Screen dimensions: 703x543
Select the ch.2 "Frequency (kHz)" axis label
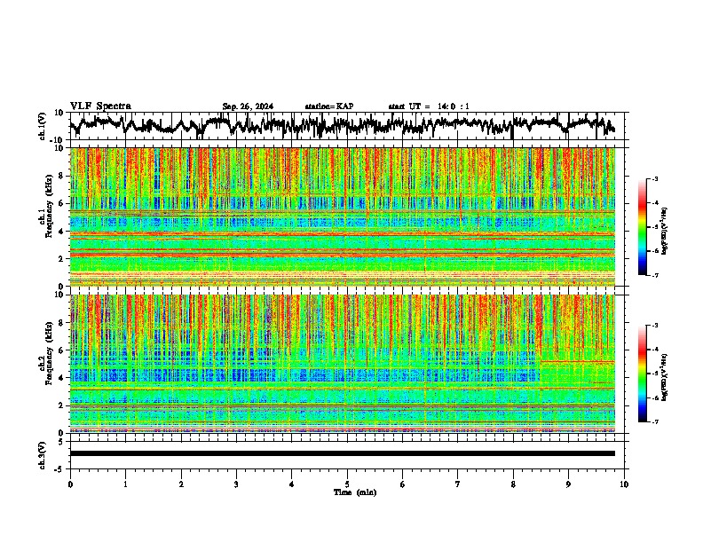tap(49, 353)
